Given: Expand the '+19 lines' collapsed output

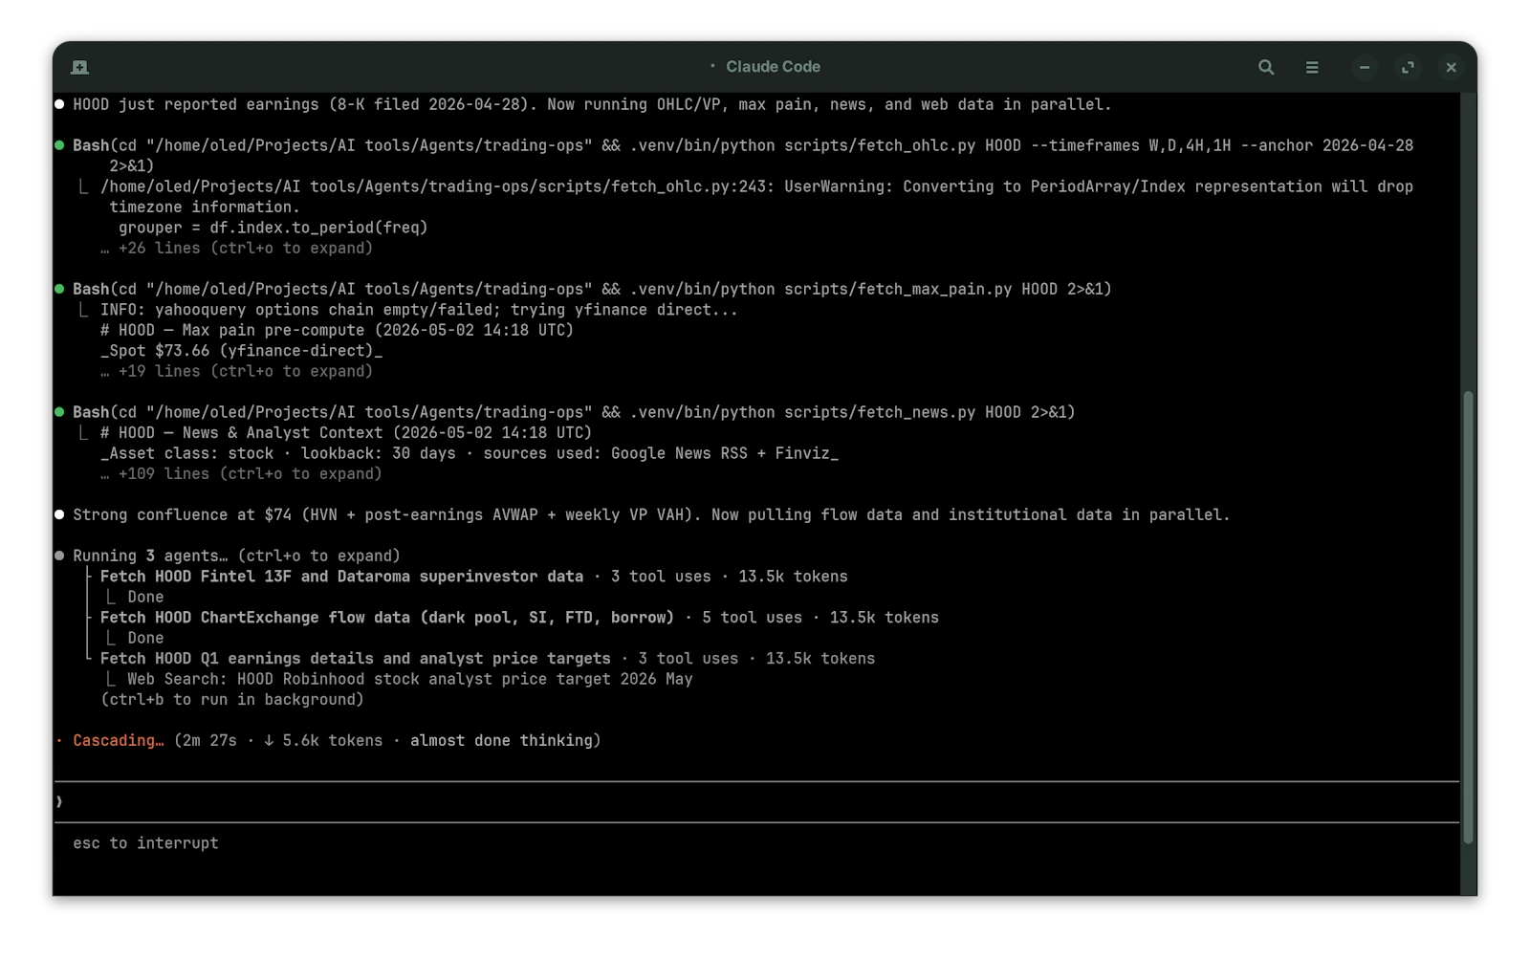Looking at the screenshot, I should tap(236, 371).
